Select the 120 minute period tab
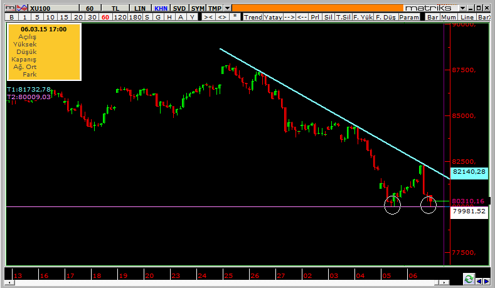This screenshot has width=495, height=288. [x=120, y=17]
